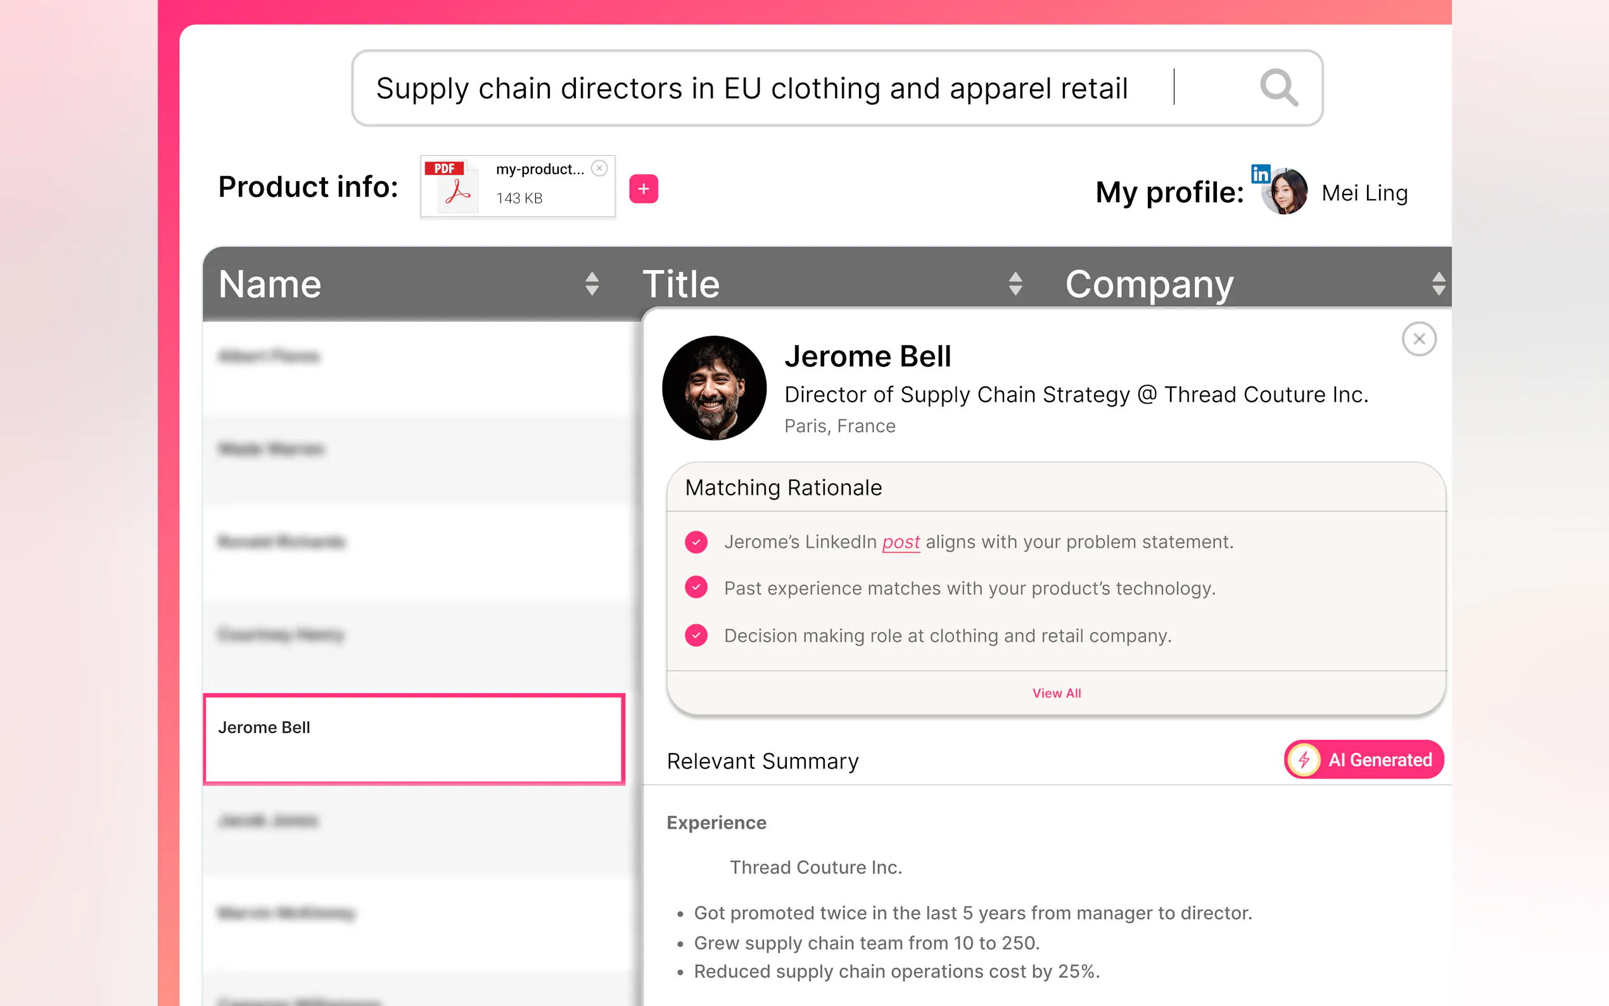Sort the table by Name column

click(591, 284)
